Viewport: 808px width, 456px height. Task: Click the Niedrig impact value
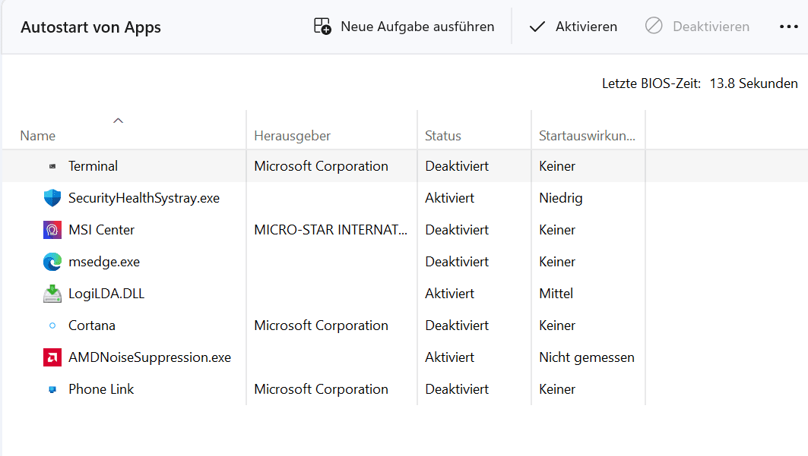coord(561,198)
